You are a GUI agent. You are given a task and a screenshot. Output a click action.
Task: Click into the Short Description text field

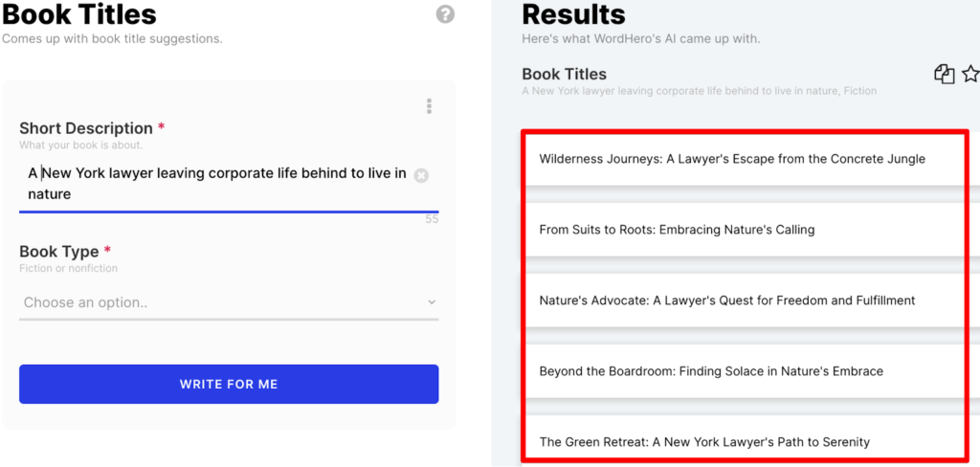(216, 184)
